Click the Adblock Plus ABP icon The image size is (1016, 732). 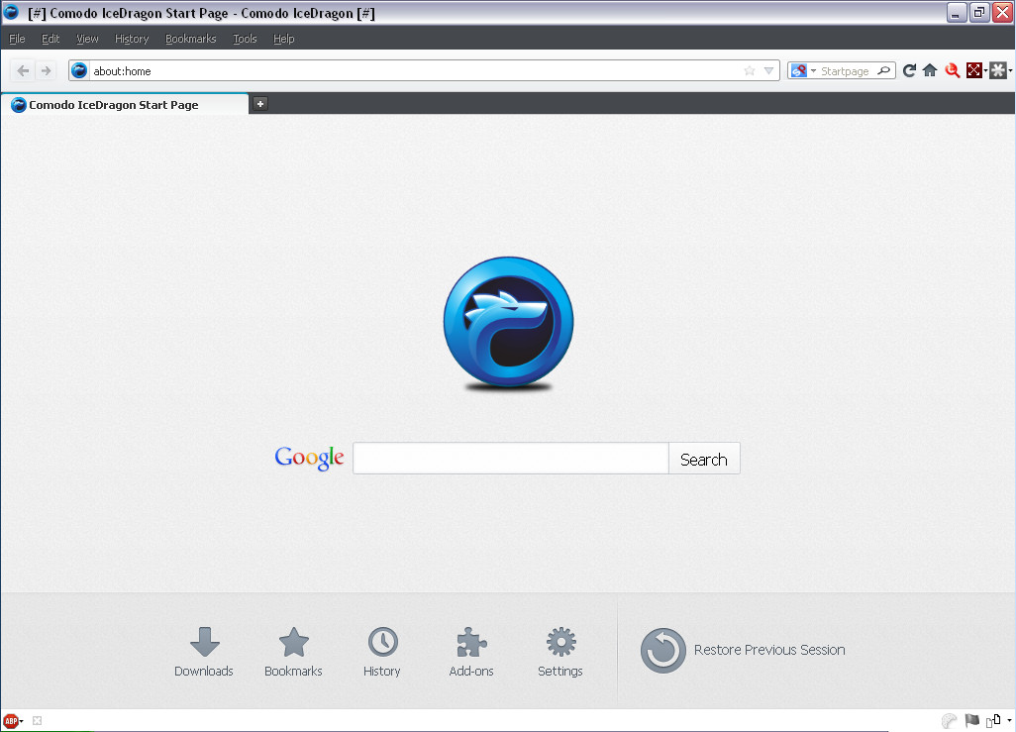pyautogui.click(x=10, y=720)
